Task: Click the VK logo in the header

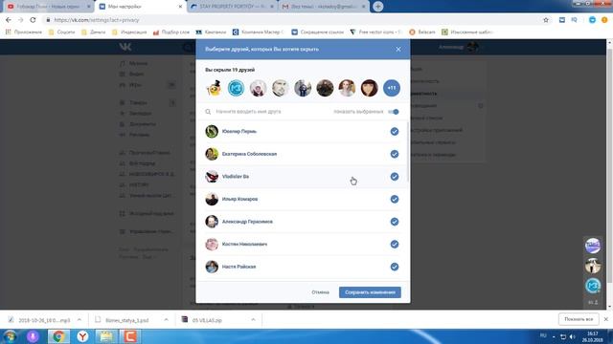Action: 125,47
